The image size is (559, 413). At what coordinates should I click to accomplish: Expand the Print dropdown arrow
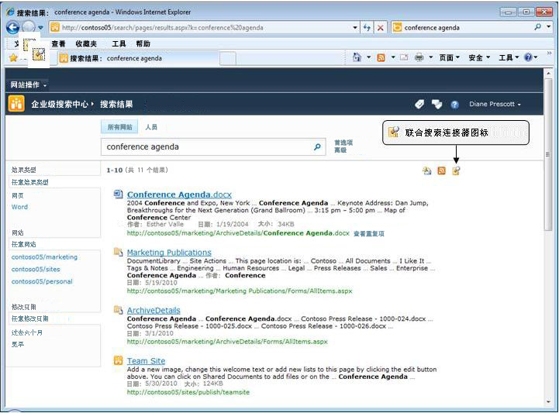[x=430, y=57]
